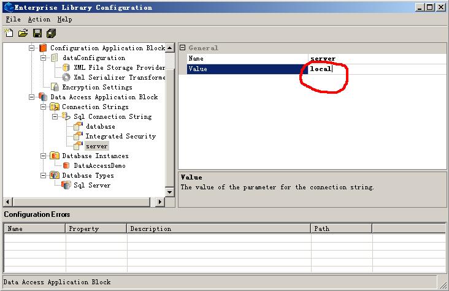Click the DataAccessDemo instance icon
The width and height of the screenshot is (449, 291).
coord(66,165)
